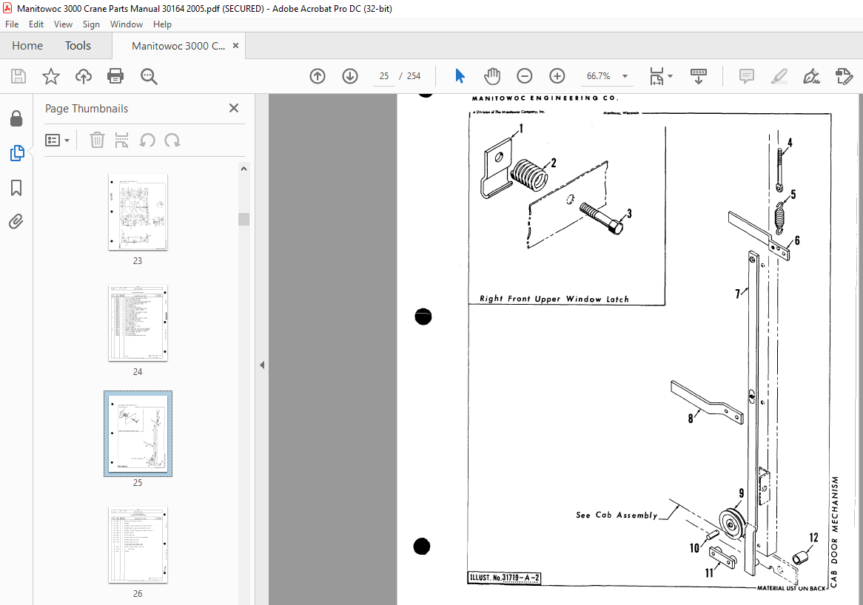
Task: Open the File menu
Action: (x=12, y=24)
